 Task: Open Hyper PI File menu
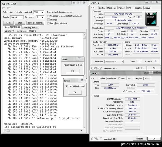[4, 8]
